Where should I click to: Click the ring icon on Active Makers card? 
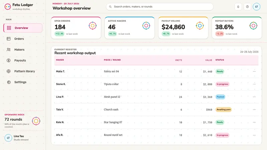146,26
